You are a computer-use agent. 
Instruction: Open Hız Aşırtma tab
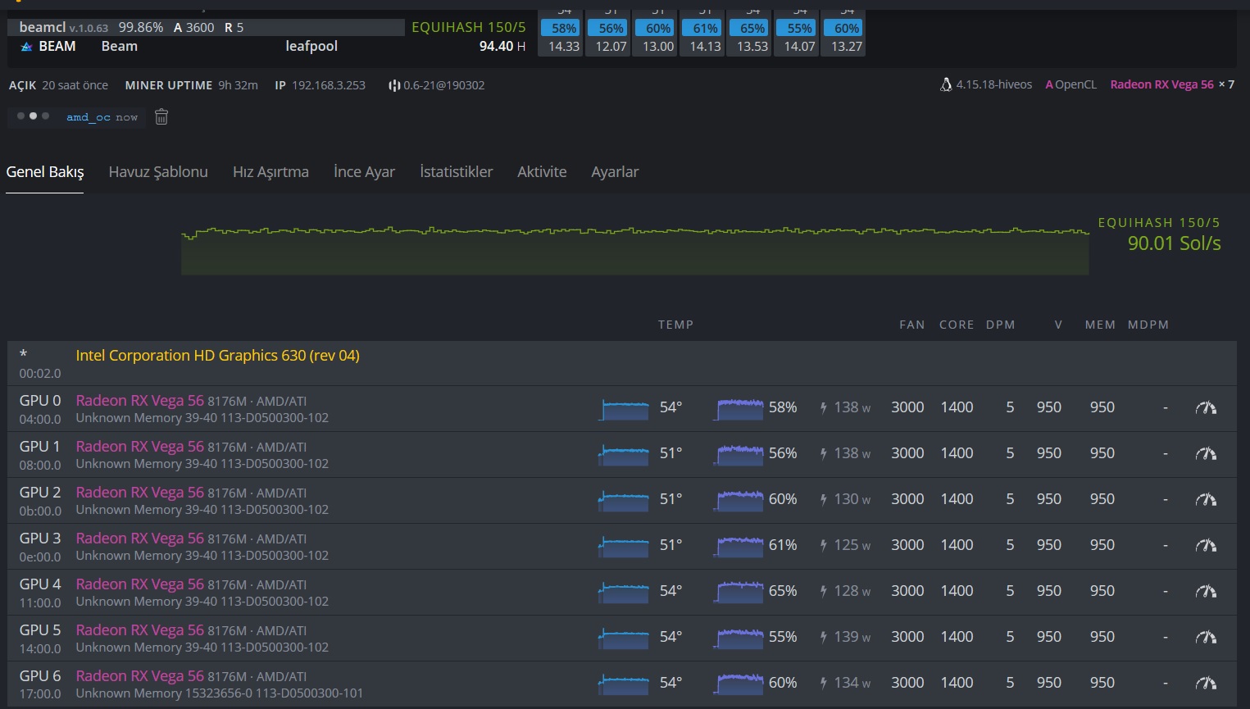coord(270,172)
